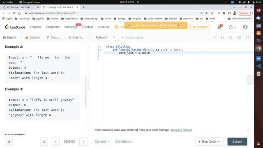Open Chrome extensions puzzle icon

tap(224, 13)
